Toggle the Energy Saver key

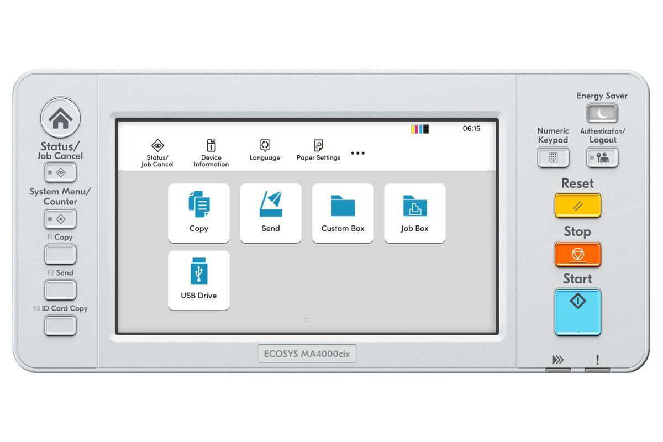pos(602,114)
